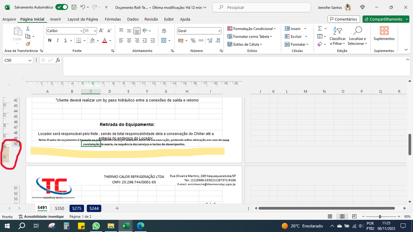Apply the fill color bucket
The width and height of the screenshot is (413, 232).
pyautogui.click(x=92, y=40)
